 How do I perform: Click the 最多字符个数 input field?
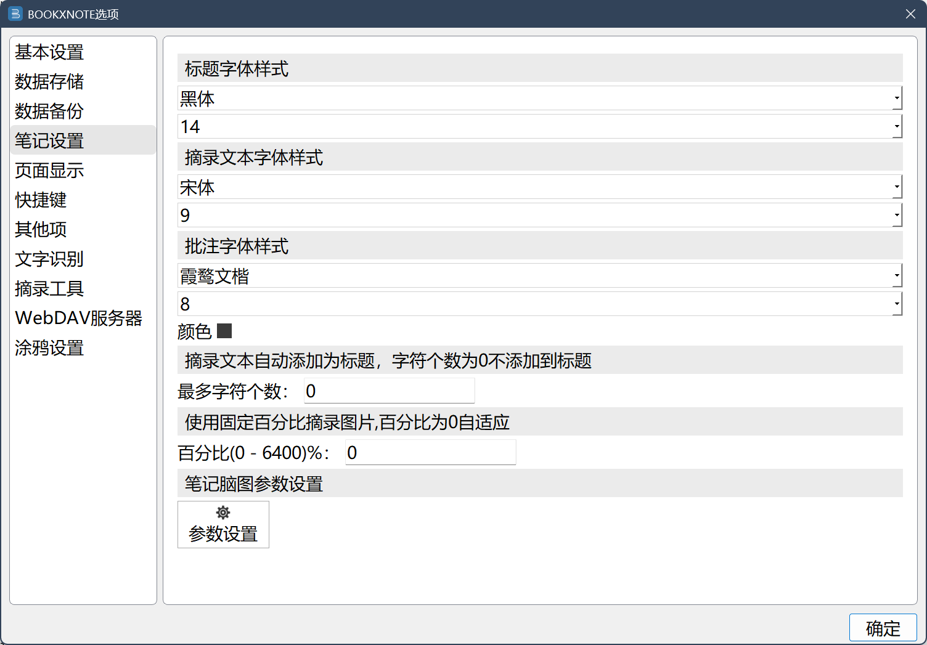389,391
